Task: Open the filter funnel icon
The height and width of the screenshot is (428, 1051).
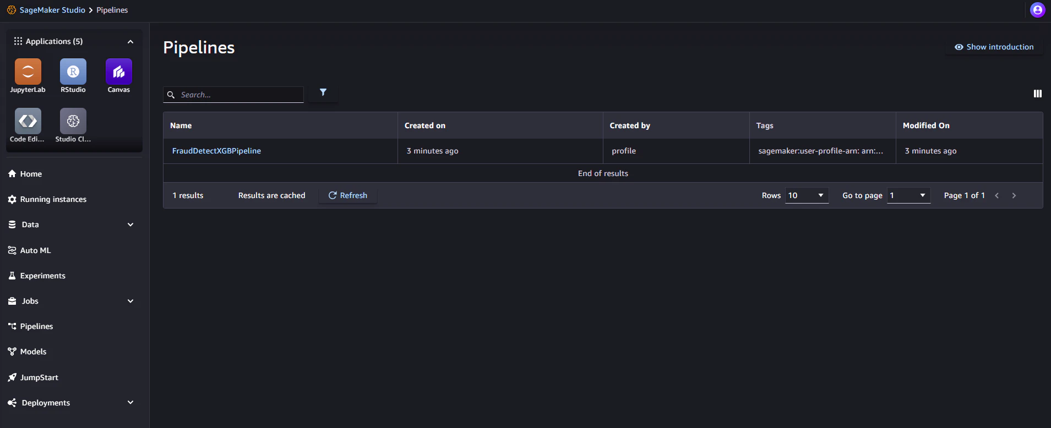Action: (323, 92)
